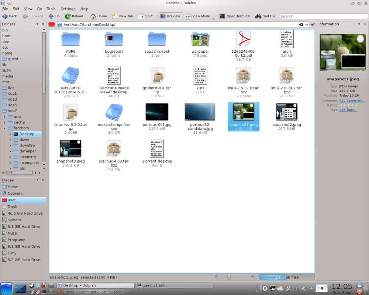Click the Add Tags link

348,110
